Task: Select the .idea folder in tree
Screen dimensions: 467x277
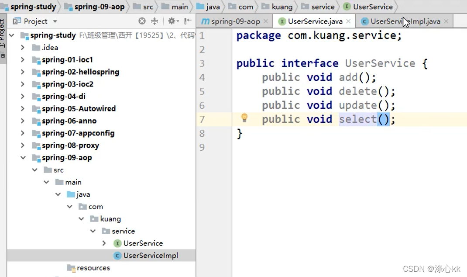Action: (50, 48)
